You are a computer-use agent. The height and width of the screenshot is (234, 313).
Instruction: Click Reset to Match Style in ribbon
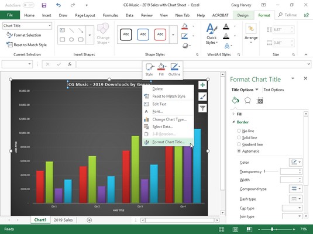pyautogui.click(x=26, y=44)
